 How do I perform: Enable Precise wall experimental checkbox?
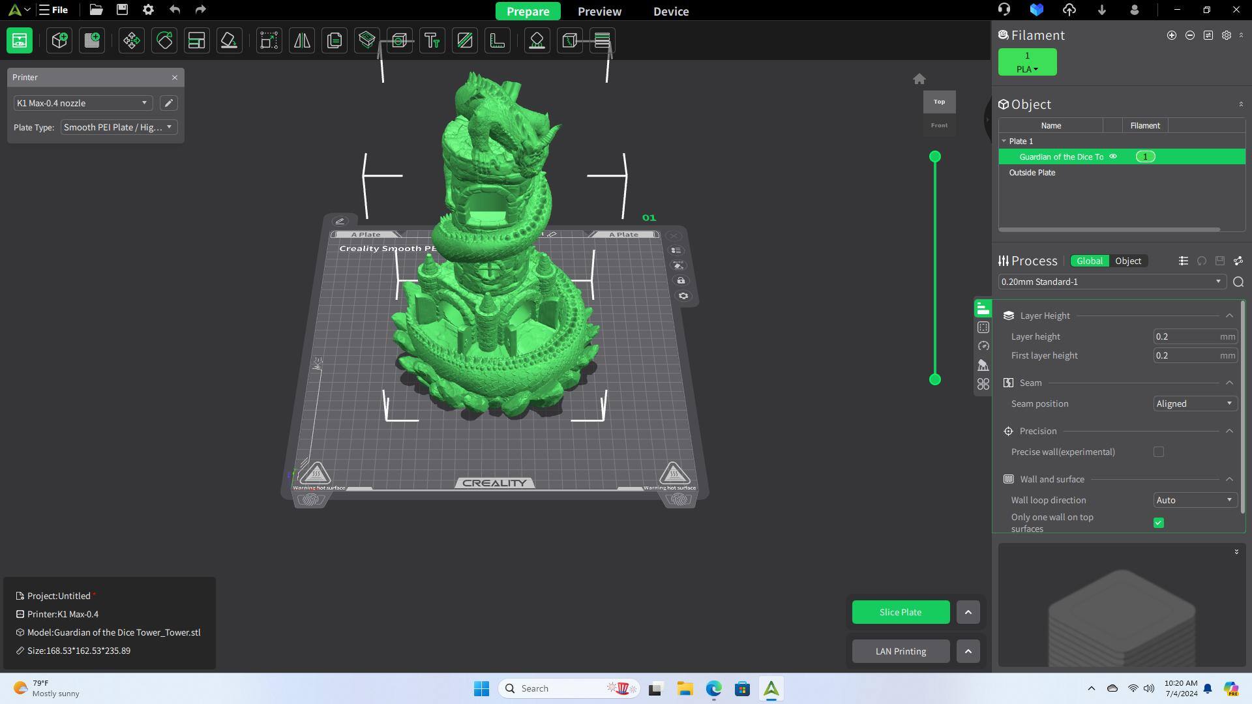[1158, 452]
